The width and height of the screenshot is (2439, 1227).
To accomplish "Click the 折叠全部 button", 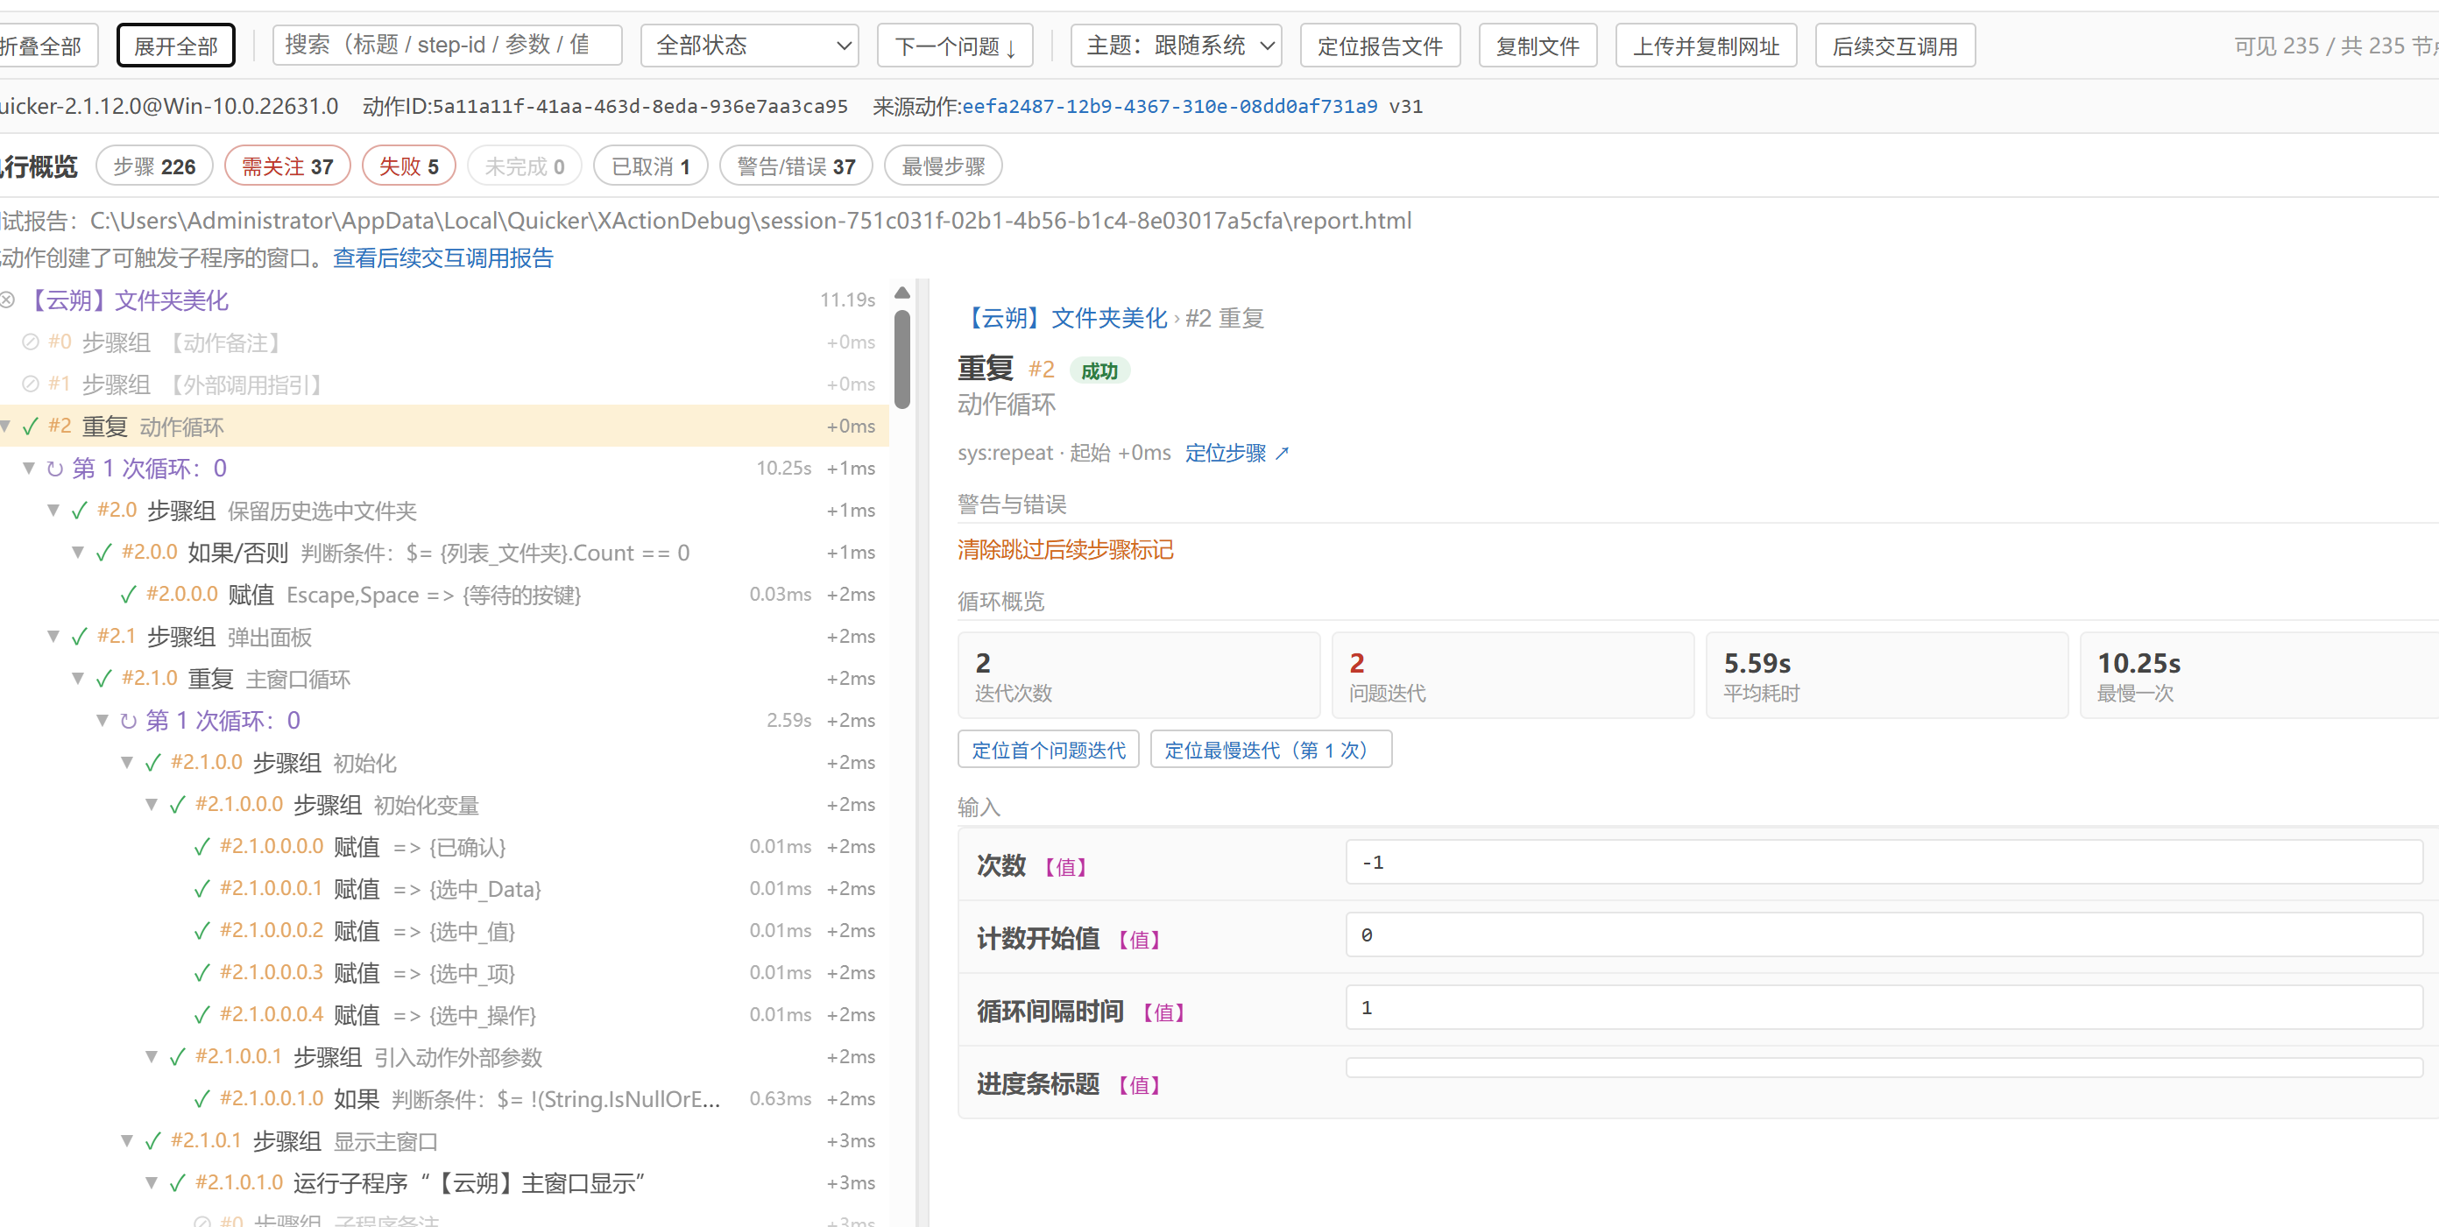I will (46, 46).
